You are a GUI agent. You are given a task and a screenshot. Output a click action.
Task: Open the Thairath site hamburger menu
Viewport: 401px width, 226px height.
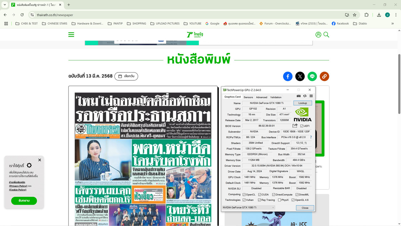tap(71, 35)
